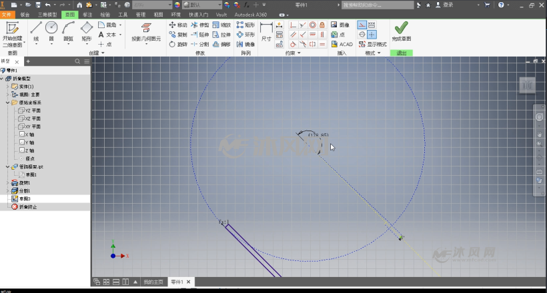Click the 我的主页 (My Home) document tab
This screenshot has height=293, width=547.
(x=153, y=282)
